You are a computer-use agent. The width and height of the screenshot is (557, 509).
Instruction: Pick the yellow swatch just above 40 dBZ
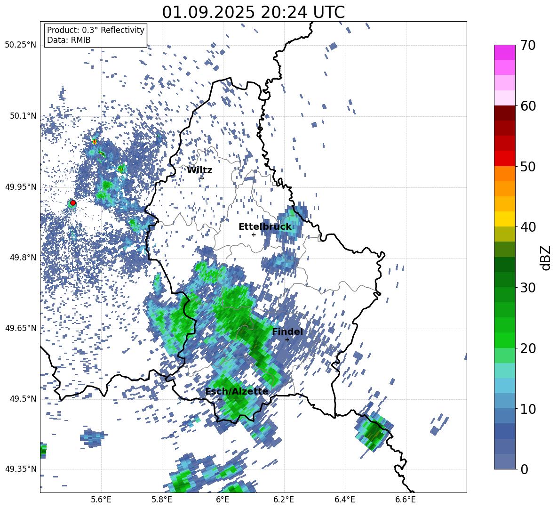tap(504, 219)
